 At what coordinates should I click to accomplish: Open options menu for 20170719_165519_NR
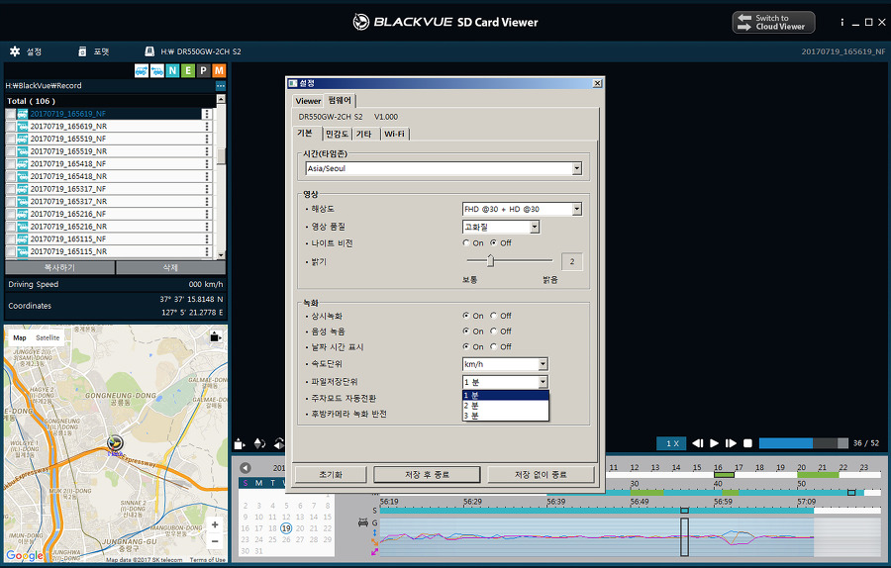click(207, 151)
